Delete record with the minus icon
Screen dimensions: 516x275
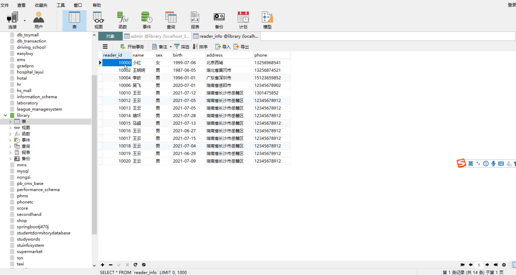[111, 265]
